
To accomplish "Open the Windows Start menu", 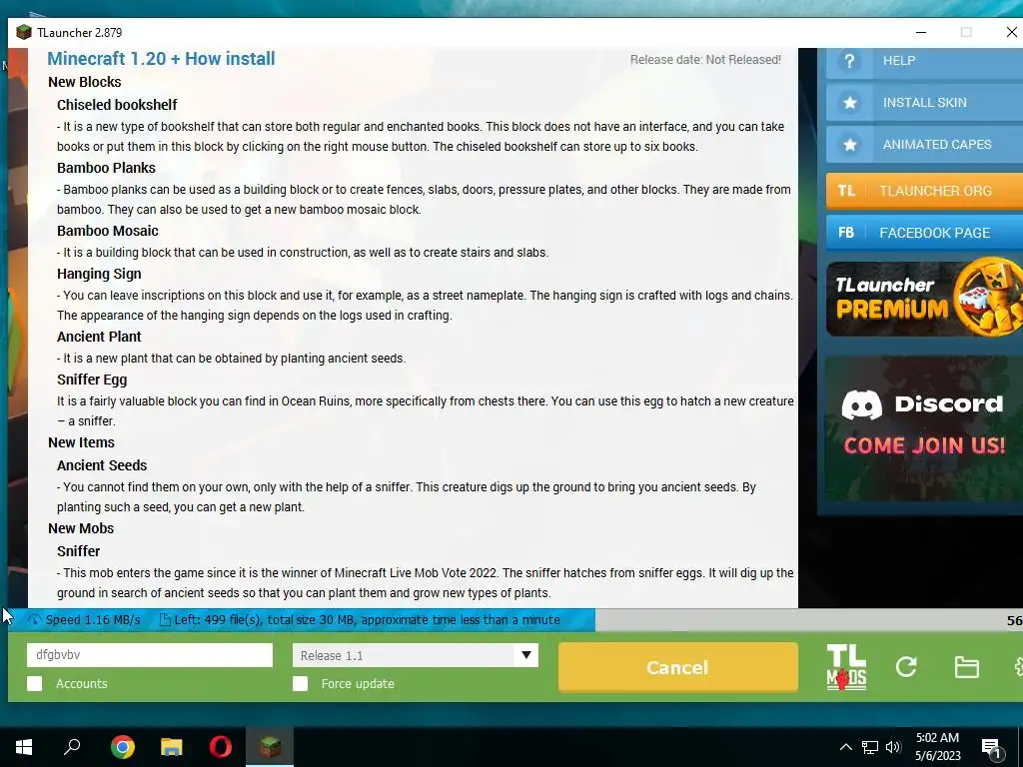I will (x=24, y=746).
